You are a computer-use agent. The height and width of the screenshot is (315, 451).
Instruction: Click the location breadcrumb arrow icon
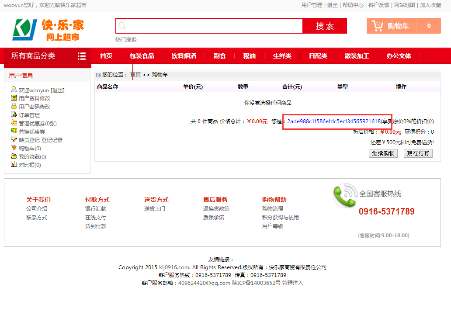98,75
